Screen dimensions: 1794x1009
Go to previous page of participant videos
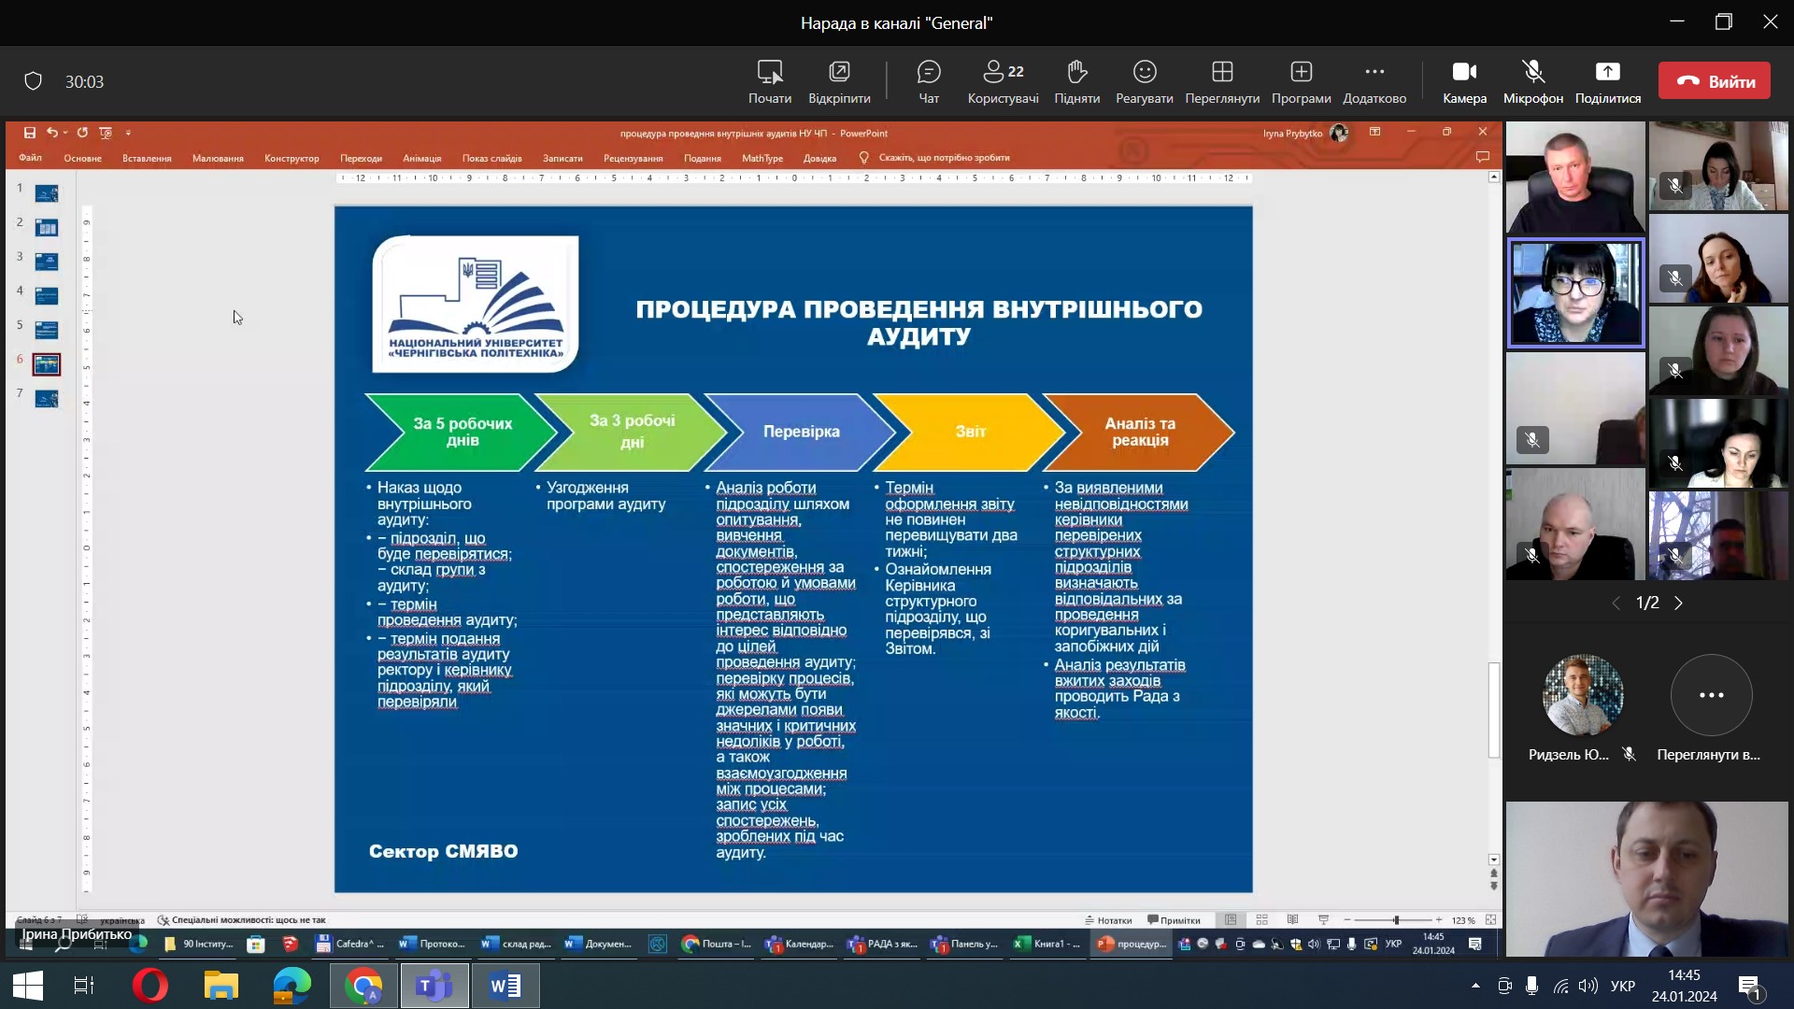pyautogui.click(x=1616, y=604)
